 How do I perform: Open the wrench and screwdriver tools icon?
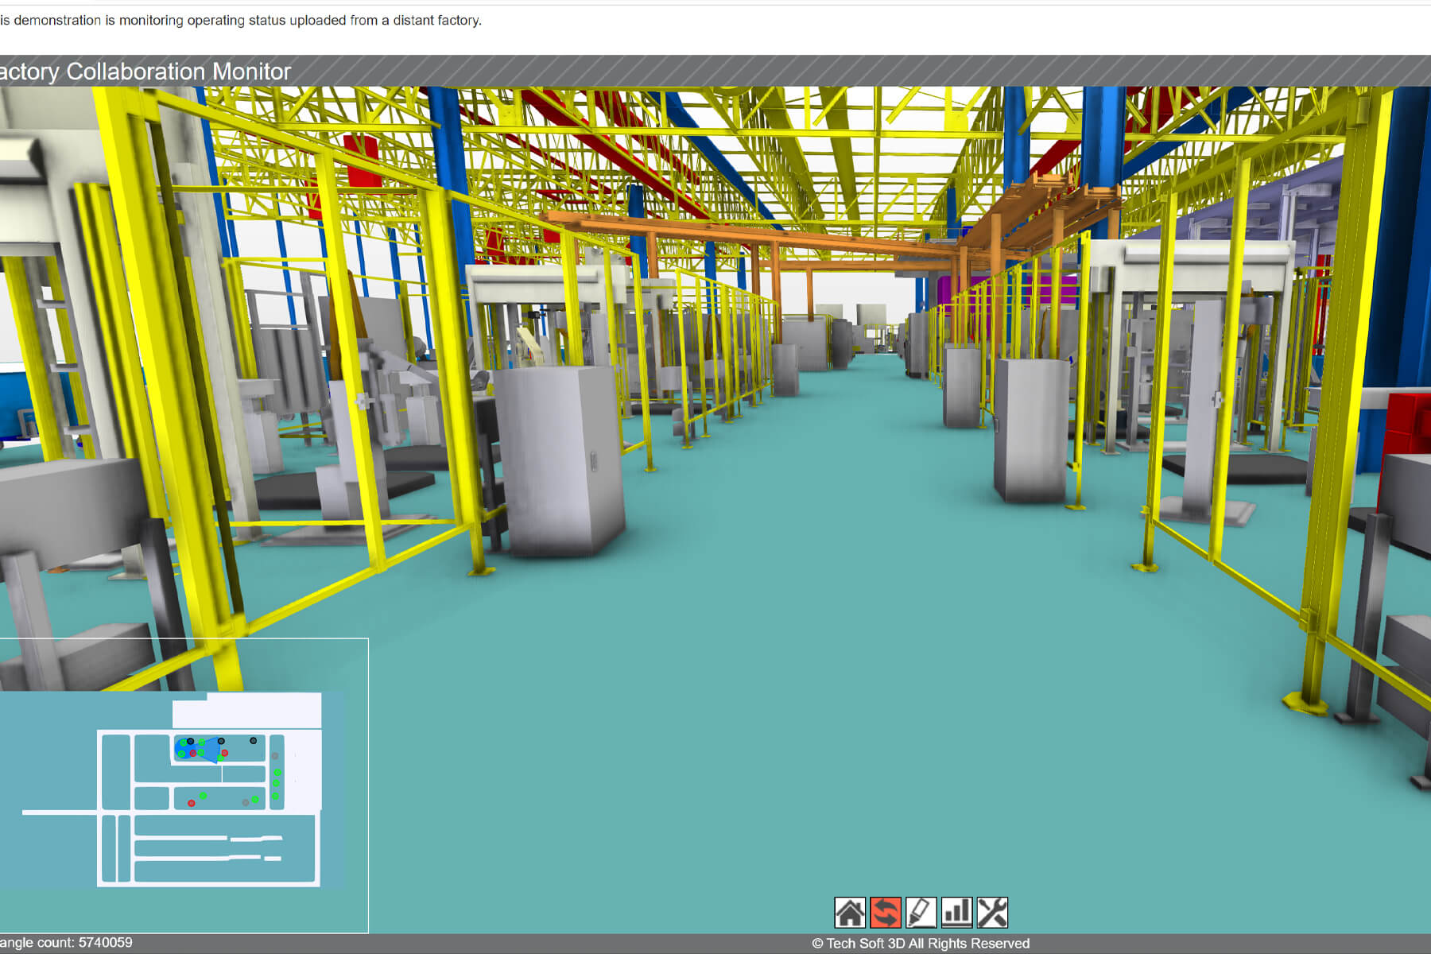992,913
